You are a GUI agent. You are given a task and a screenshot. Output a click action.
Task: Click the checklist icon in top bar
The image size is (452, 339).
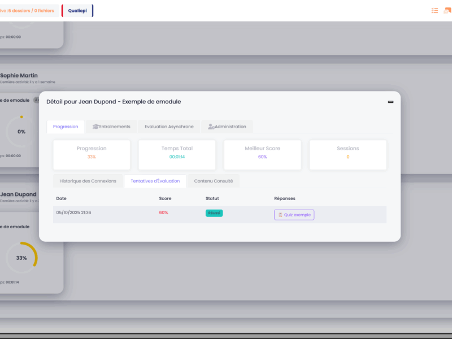pyautogui.click(x=434, y=11)
